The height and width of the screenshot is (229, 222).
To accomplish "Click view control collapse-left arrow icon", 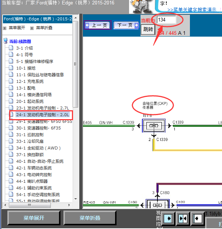I will click(x=197, y=218).
